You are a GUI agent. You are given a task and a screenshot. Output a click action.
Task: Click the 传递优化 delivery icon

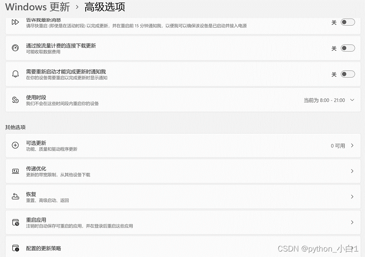click(15, 171)
